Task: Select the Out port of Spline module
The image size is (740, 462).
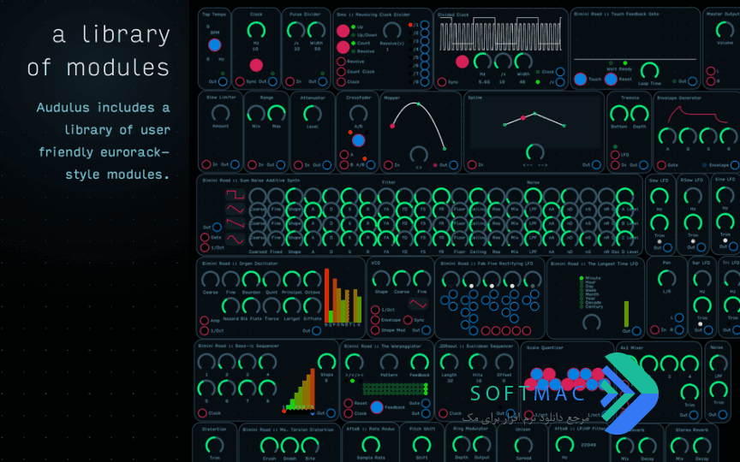Action: click(x=596, y=165)
